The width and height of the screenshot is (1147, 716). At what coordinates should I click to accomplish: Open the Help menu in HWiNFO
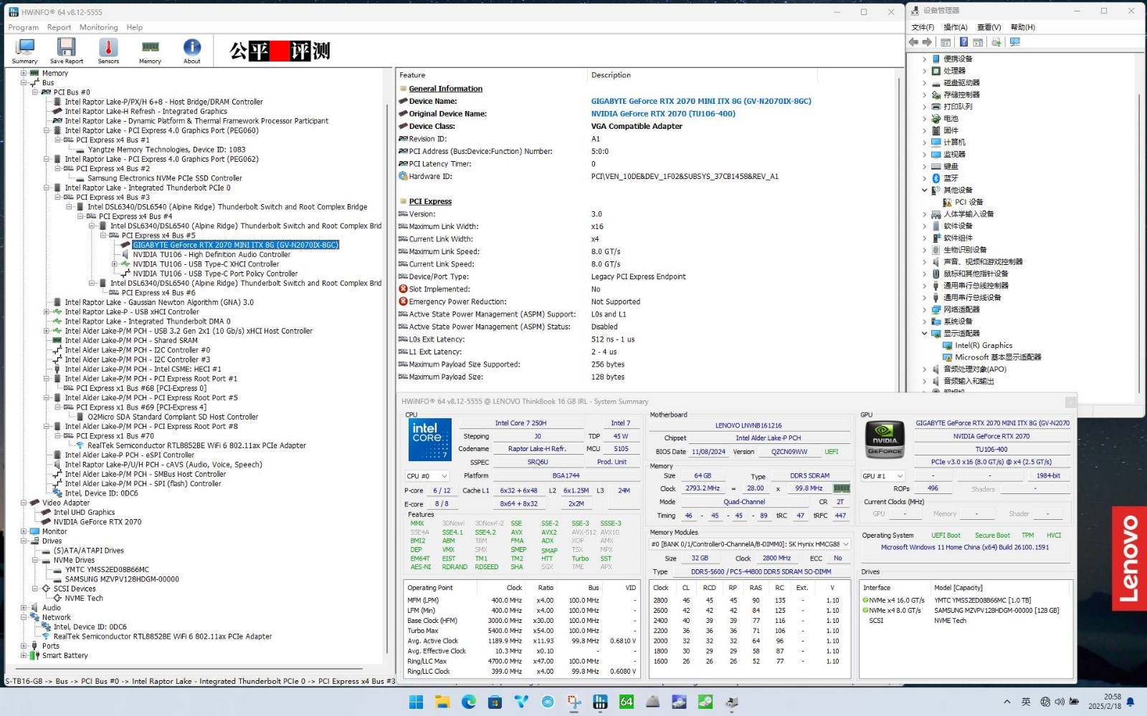tap(135, 27)
